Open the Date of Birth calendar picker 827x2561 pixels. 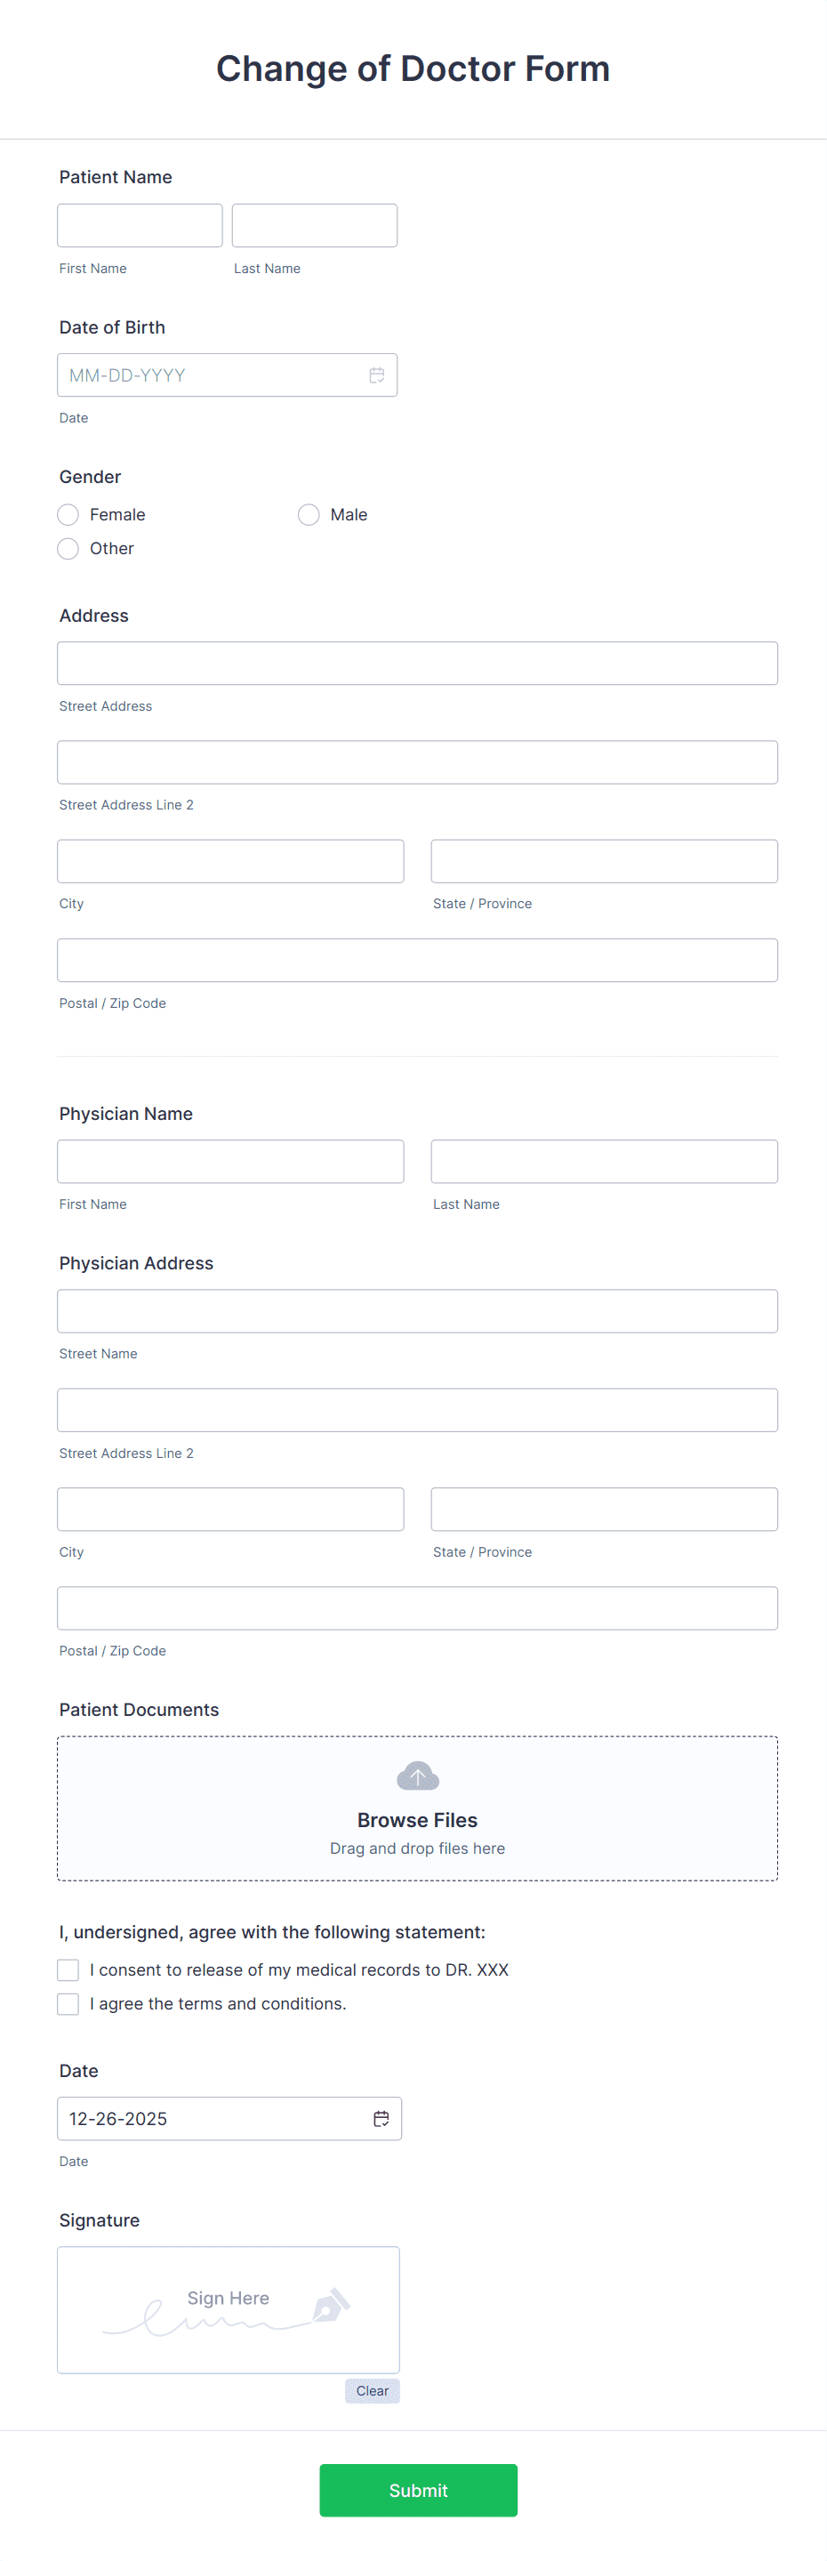[x=378, y=374]
